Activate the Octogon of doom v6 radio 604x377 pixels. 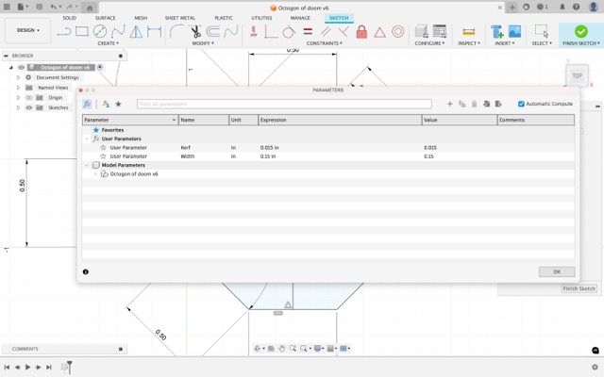100,67
